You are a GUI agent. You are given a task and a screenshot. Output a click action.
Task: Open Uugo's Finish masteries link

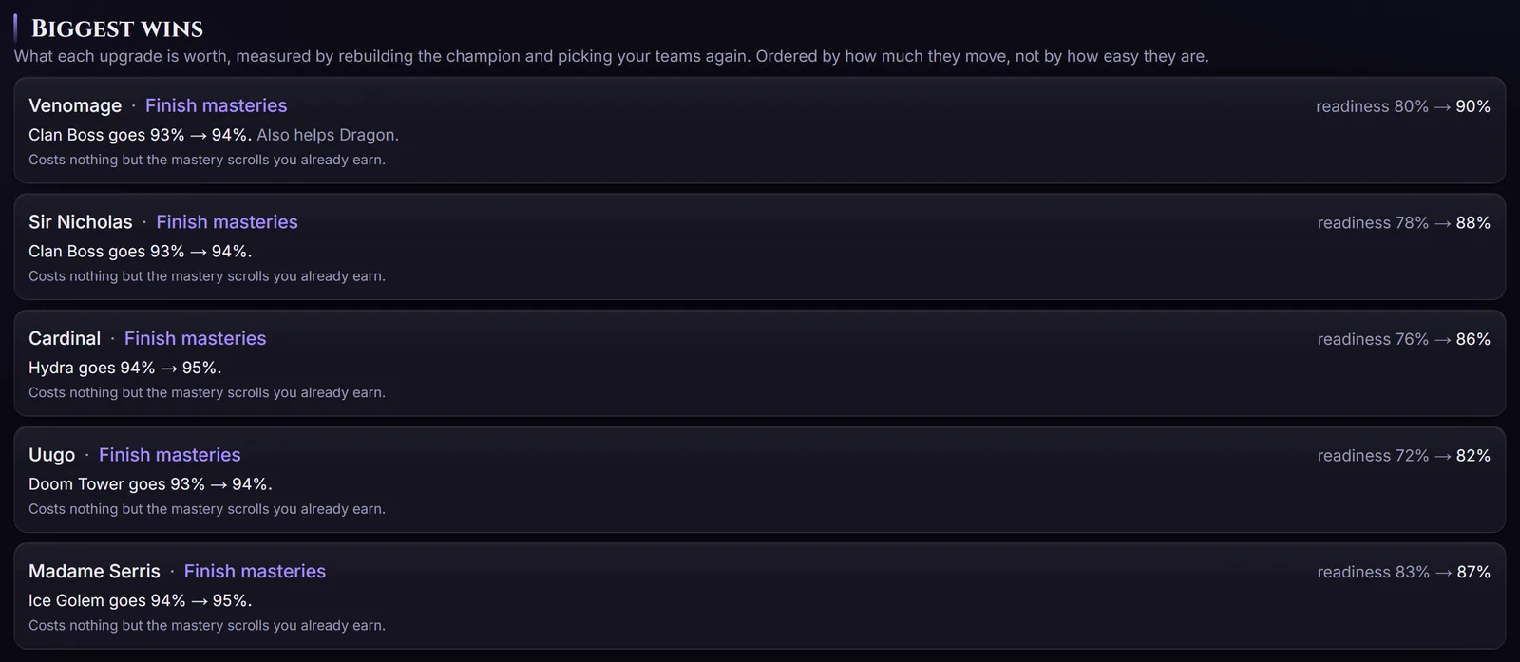click(x=170, y=455)
